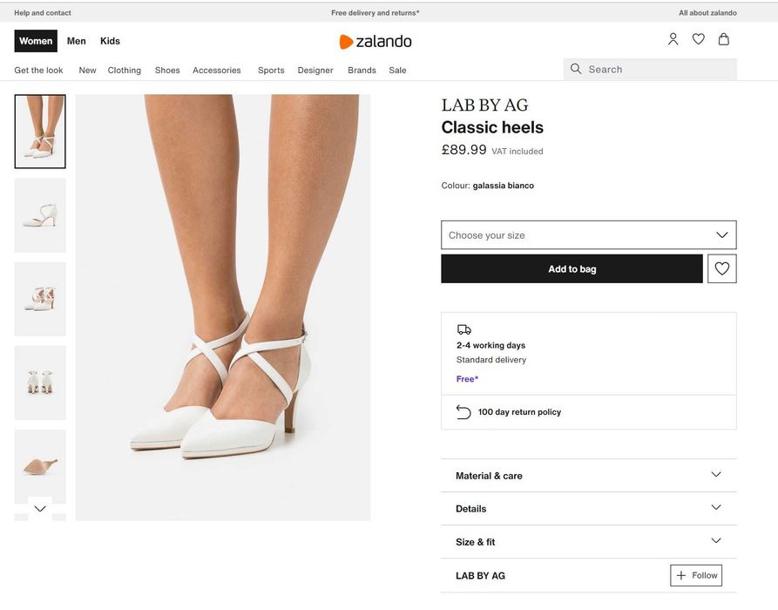Switch to the Men tab
This screenshot has height=610, width=778.
click(77, 41)
